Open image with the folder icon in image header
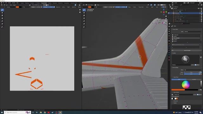Viewport: 203px width, 114px height. 47,5
